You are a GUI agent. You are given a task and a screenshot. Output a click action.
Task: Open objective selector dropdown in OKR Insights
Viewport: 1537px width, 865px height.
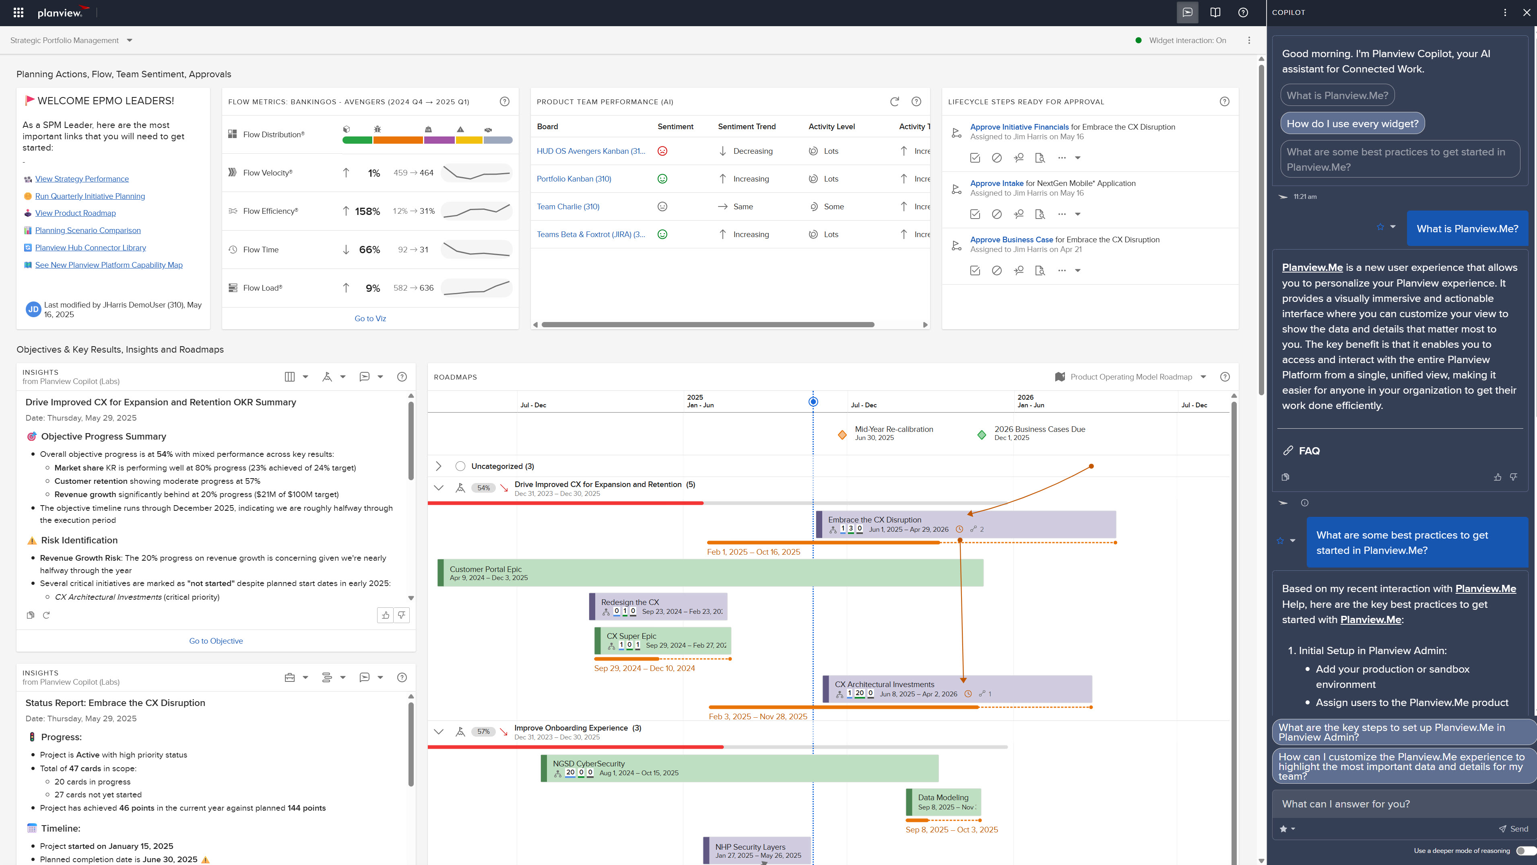[x=334, y=376]
